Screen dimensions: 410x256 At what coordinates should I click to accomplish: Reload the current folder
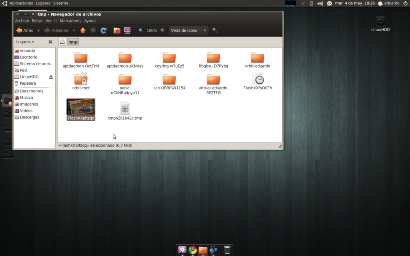104,30
